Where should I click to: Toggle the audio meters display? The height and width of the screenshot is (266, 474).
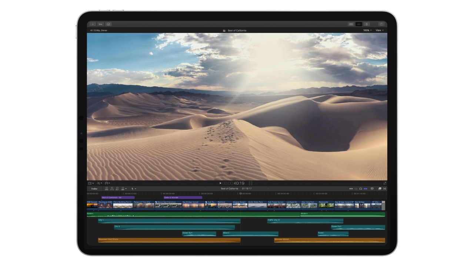point(351,188)
